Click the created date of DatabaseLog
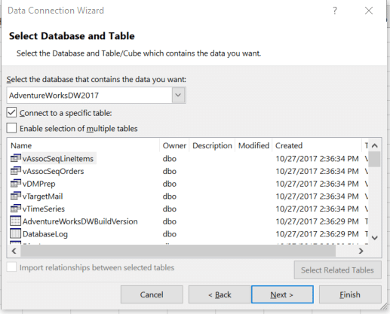390x314 pixels. pyautogui.click(x=317, y=233)
